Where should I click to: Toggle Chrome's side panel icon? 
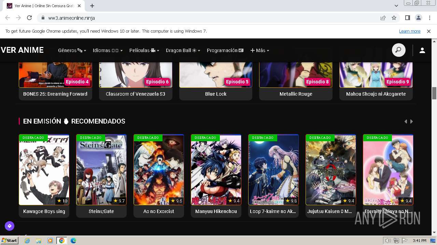pyautogui.click(x=407, y=18)
